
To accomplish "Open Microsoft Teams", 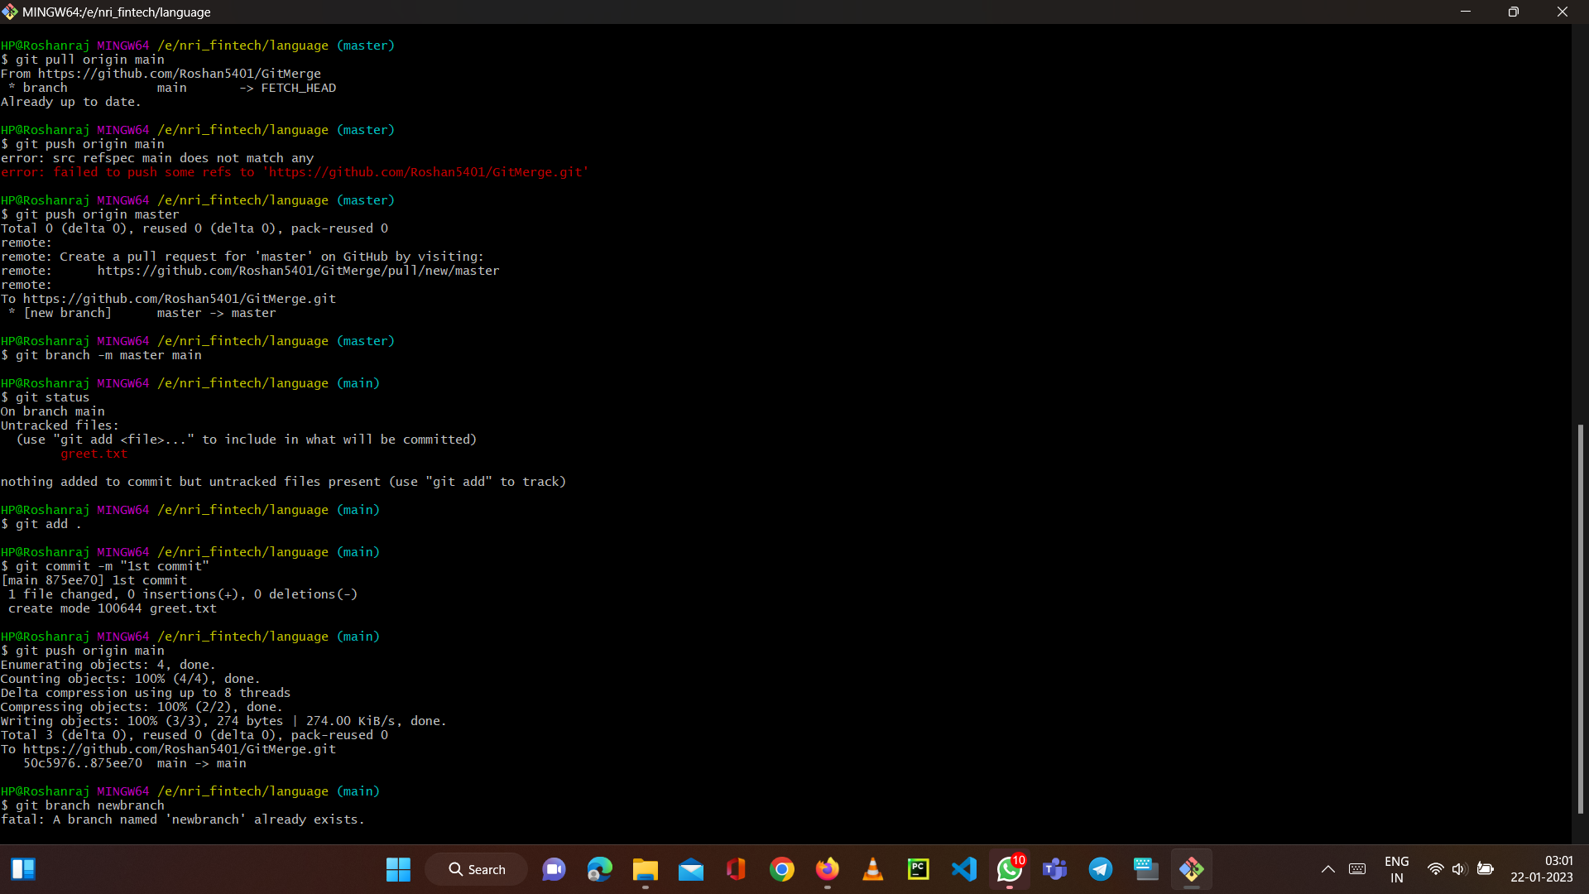I will click(1054, 869).
